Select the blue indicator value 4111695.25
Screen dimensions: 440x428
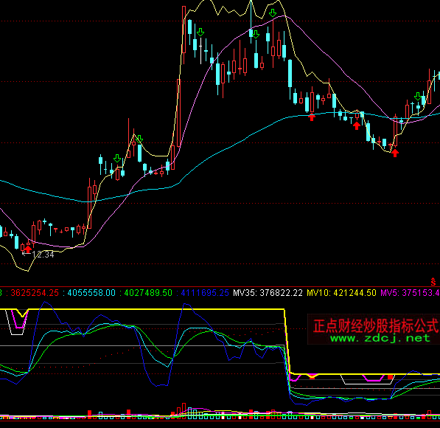click(205, 293)
